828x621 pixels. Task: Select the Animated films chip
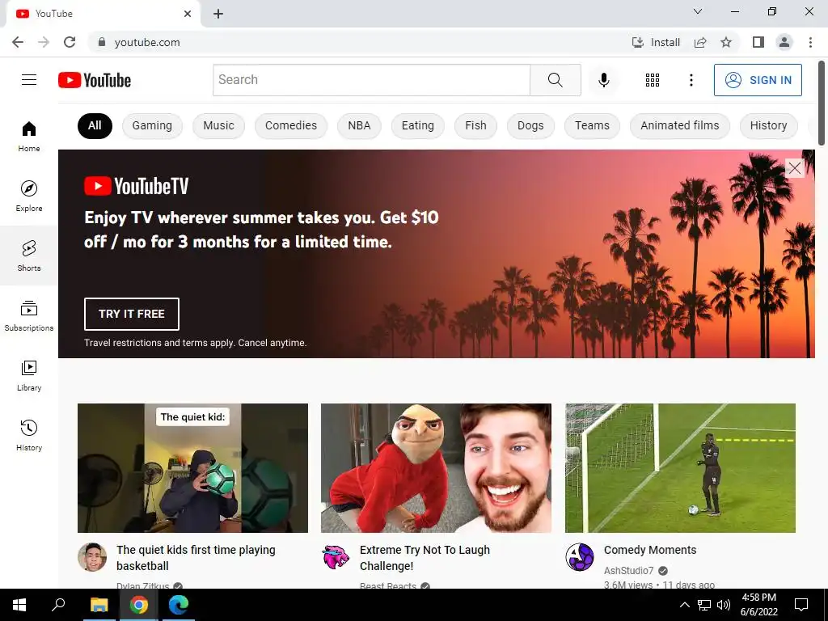679,125
